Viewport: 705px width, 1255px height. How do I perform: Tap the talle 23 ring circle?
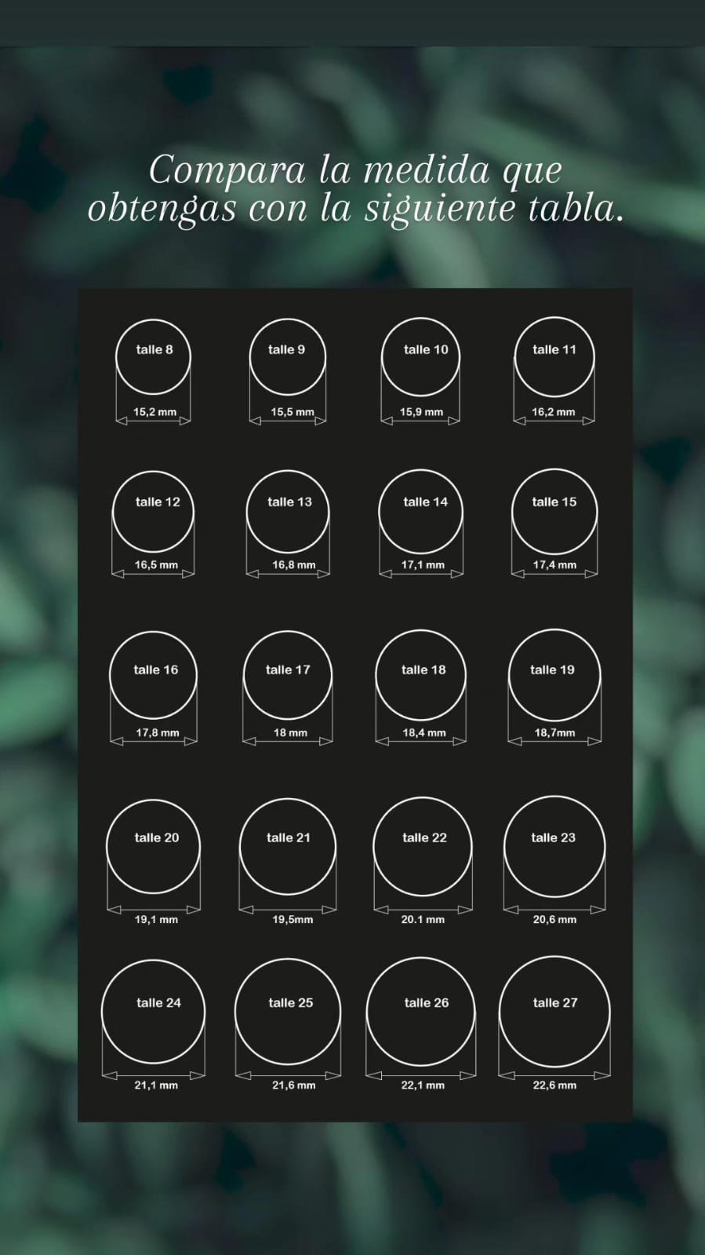pyautogui.click(x=554, y=847)
